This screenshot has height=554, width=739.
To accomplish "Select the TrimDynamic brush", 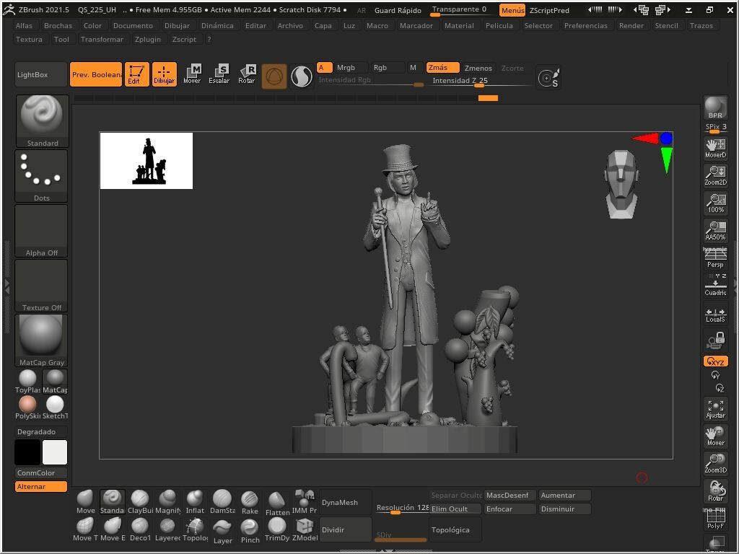I will 277,529.
